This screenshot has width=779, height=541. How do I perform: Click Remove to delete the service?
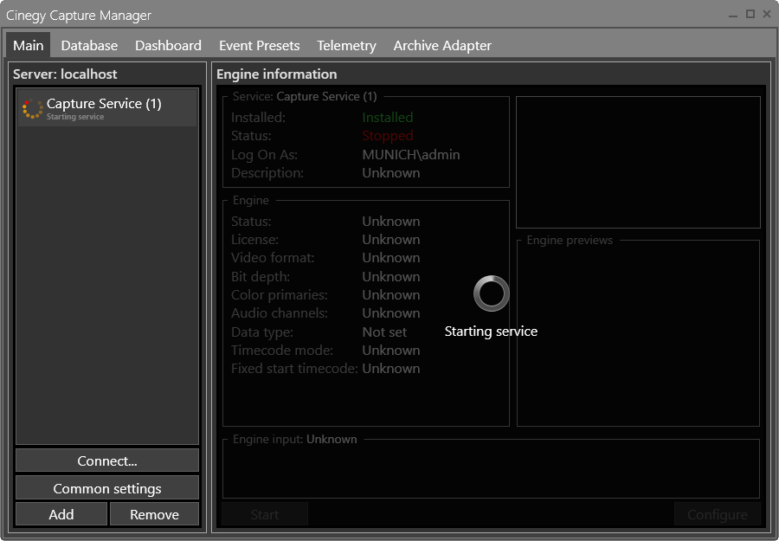click(154, 513)
